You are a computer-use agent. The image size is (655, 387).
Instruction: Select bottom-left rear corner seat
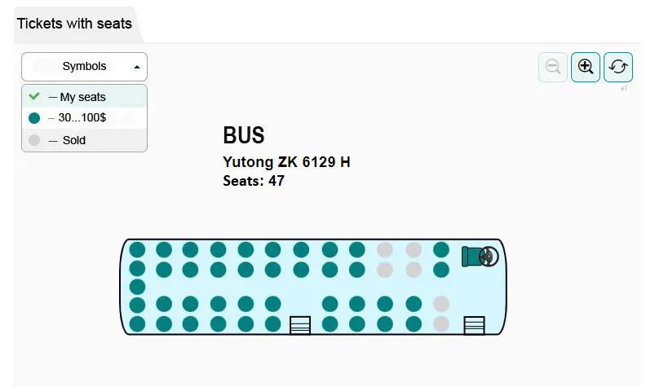137,324
